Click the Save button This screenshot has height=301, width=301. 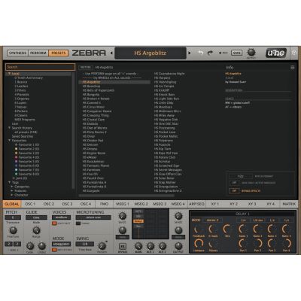click(x=236, y=53)
